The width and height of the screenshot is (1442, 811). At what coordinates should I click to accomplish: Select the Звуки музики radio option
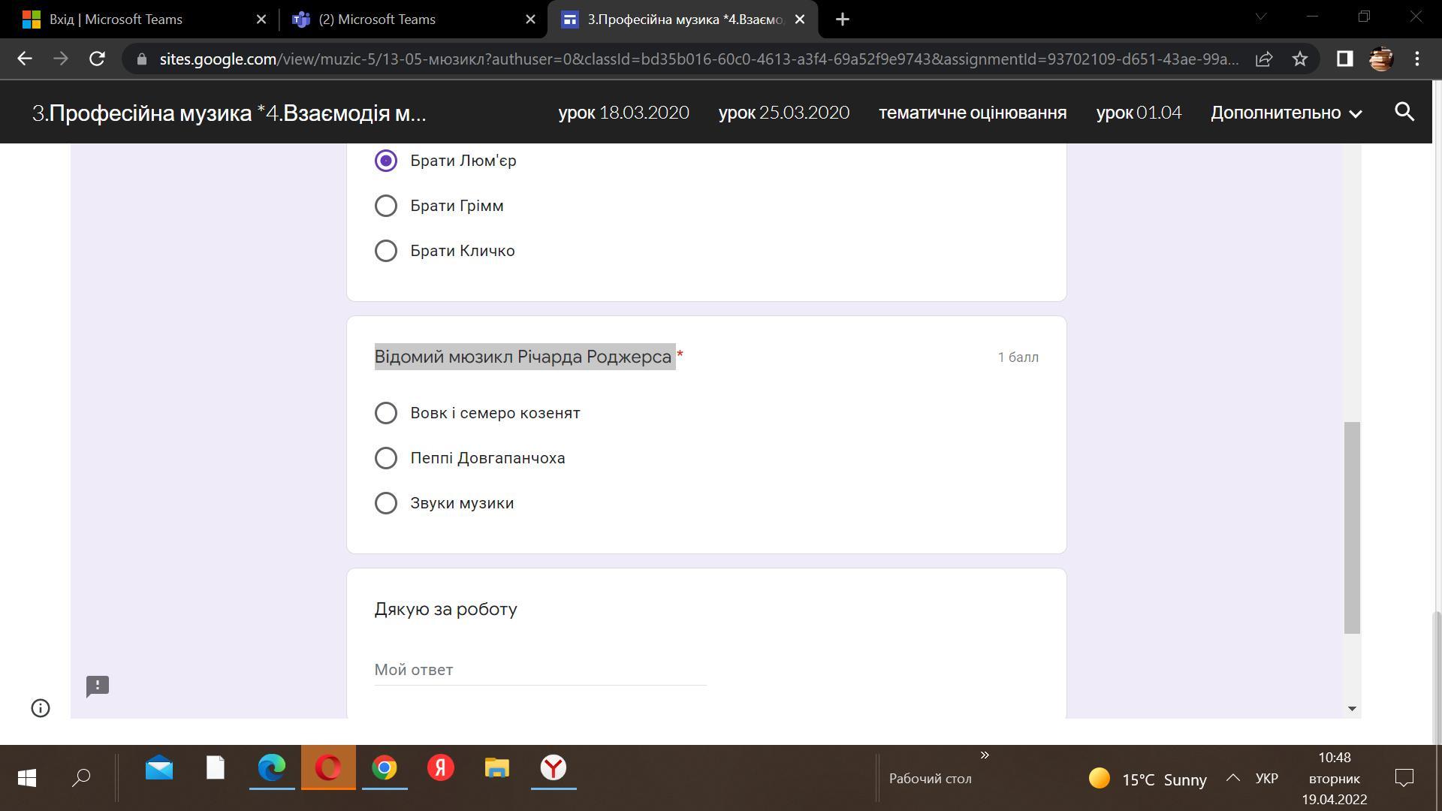click(386, 503)
